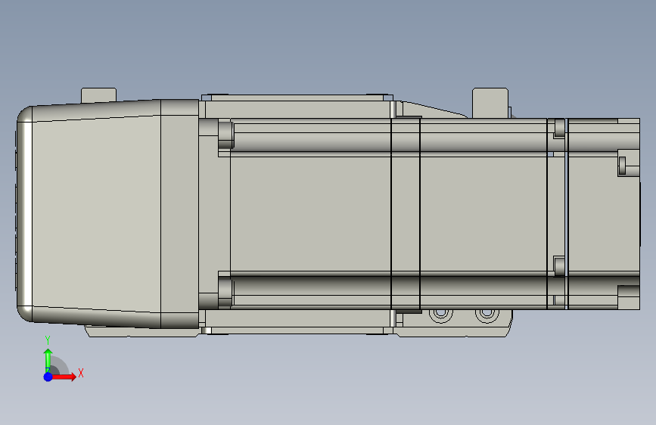This screenshot has width=656, height=425.
Task: Select the top-right mounting tab of the model
Action: pyautogui.click(x=490, y=103)
